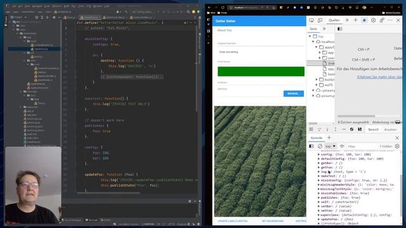Follow 'Erfahren Sie mehr über' link
The height and width of the screenshot is (228, 406).
pyautogui.click(x=379, y=77)
